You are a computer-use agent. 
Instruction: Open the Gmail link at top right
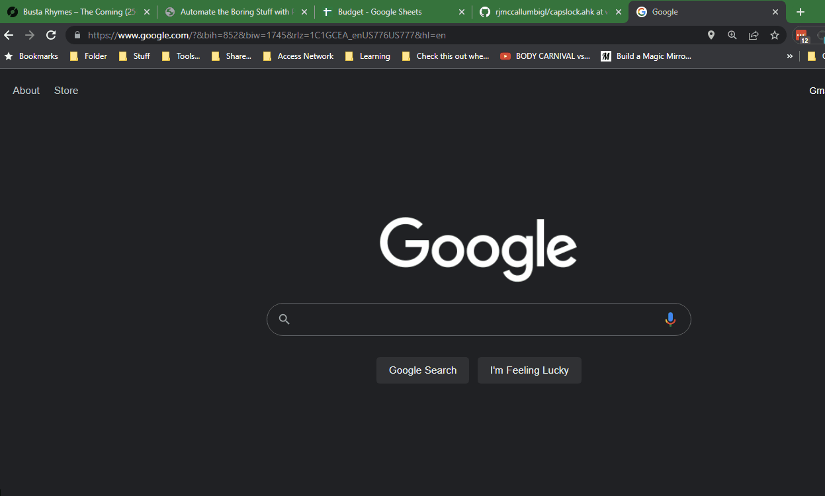pos(817,91)
